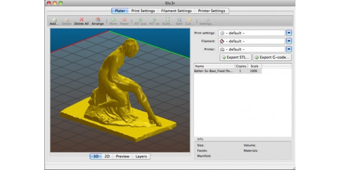Click the More copies icon
The width and height of the screenshot is (340, 170).
(113, 20)
